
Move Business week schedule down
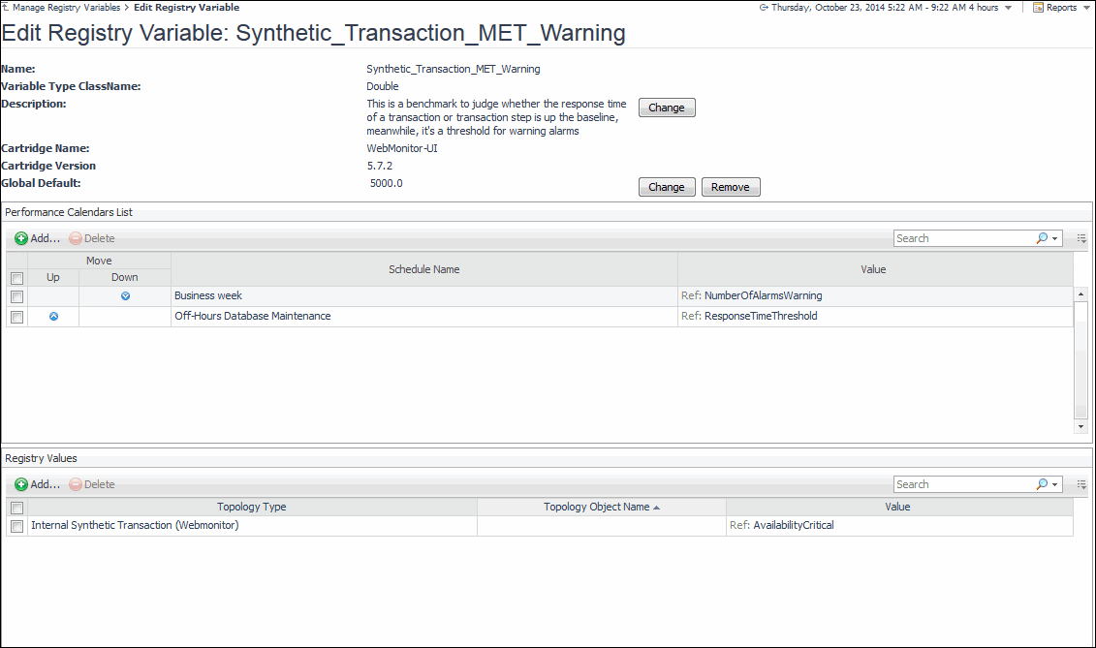125,296
